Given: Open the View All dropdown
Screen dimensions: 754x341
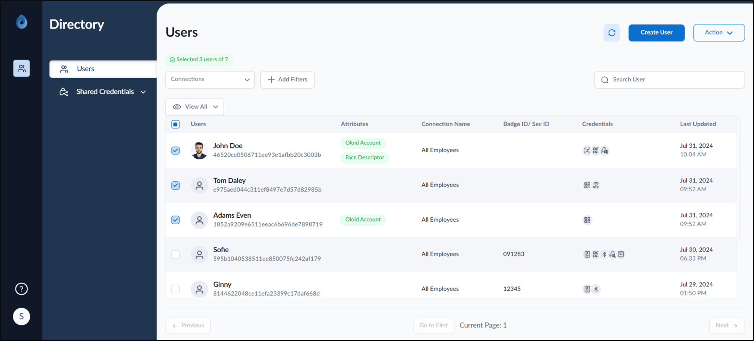Looking at the screenshot, I should (x=195, y=107).
